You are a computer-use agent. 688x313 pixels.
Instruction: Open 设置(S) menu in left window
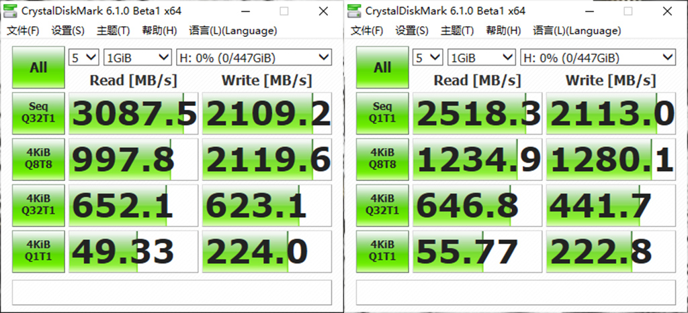coord(68,31)
